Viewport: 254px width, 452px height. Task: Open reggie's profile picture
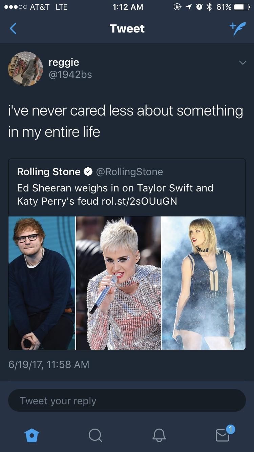tap(26, 69)
